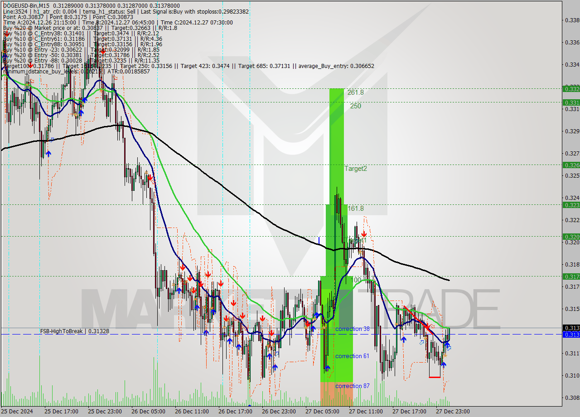Select the 'Entry -88: 0.30028' line

coord(81,60)
